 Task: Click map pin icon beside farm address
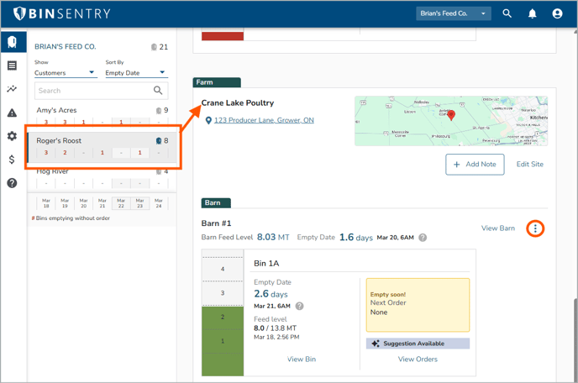(208, 120)
